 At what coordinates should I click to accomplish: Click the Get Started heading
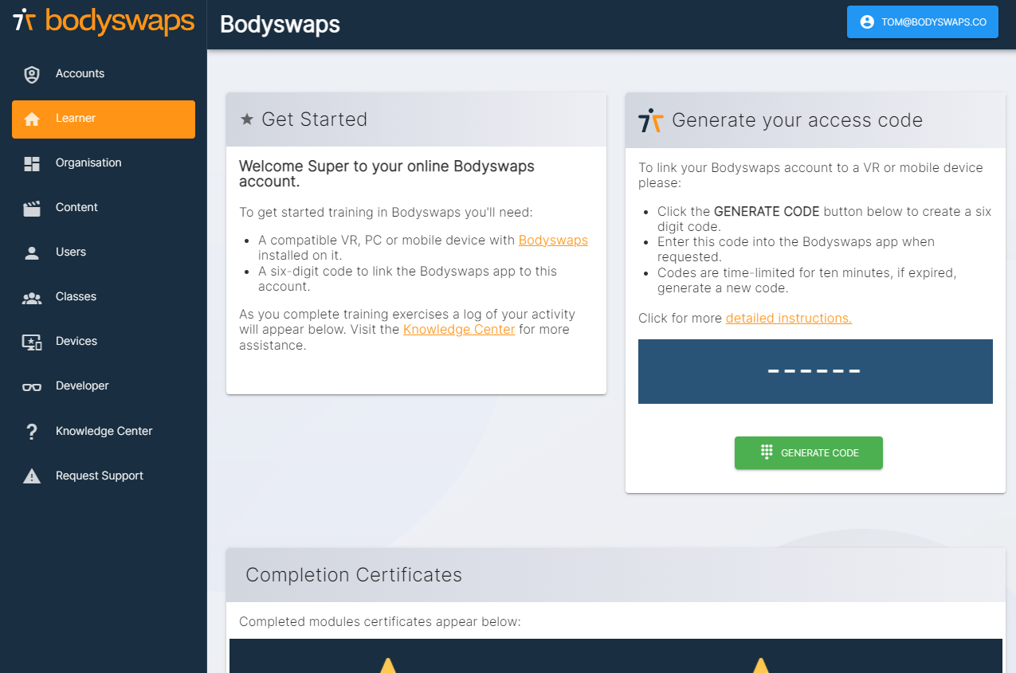(314, 119)
